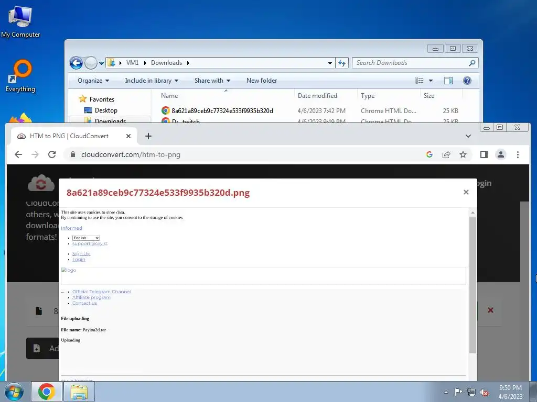Create a New folder in Explorer
The width and height of the screenshot is (537, 402).
[x=262, y=81]
